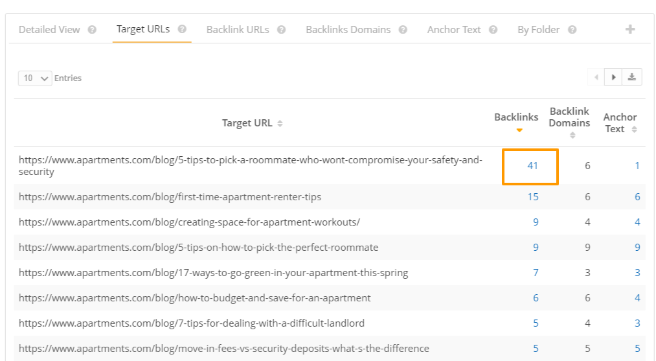Open help icon next to Backlinks Domains
The width and height of the screenshot is (656, 361).
pos(403,30)
